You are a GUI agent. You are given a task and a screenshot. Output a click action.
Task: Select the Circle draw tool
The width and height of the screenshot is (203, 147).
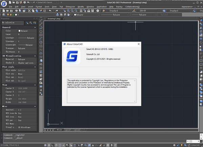pos(41,42)
